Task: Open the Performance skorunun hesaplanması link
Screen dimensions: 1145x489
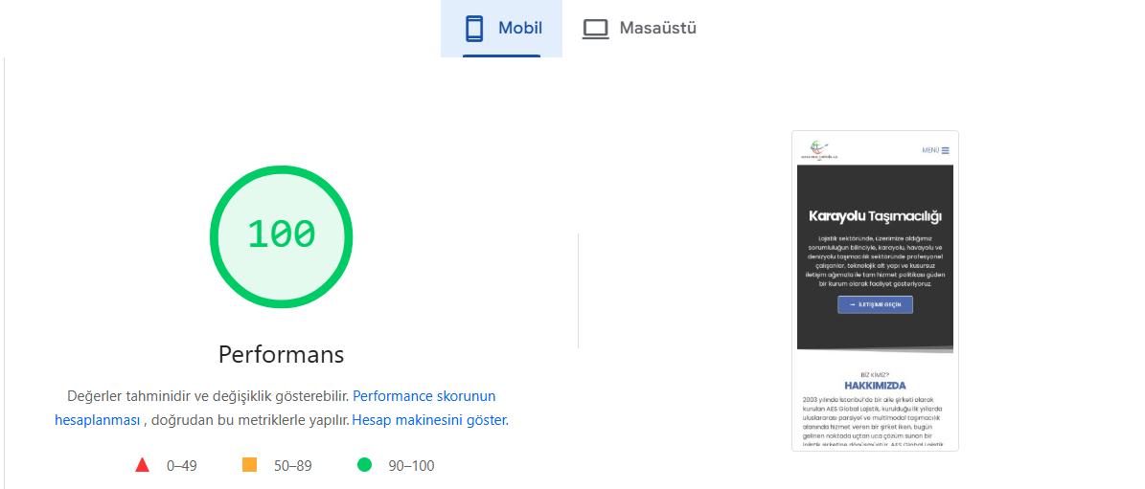Action: pos(275,408)
